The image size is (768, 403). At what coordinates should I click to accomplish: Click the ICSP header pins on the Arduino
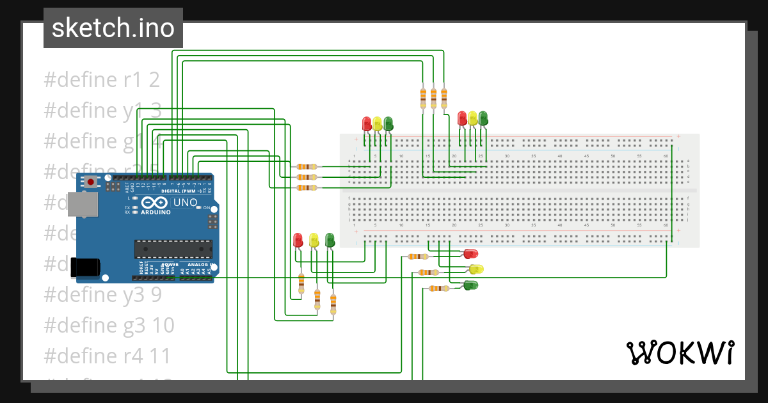click(x=212, y=222)
